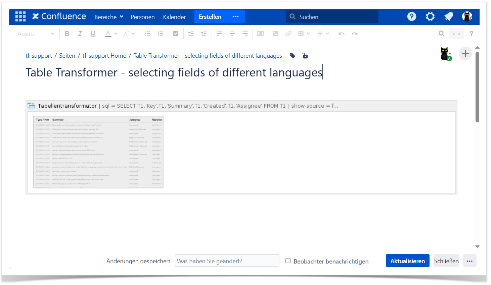Insert a task list
Image resolution: width=491 pixels, height=285 pixels.
[x=176, y=34]
